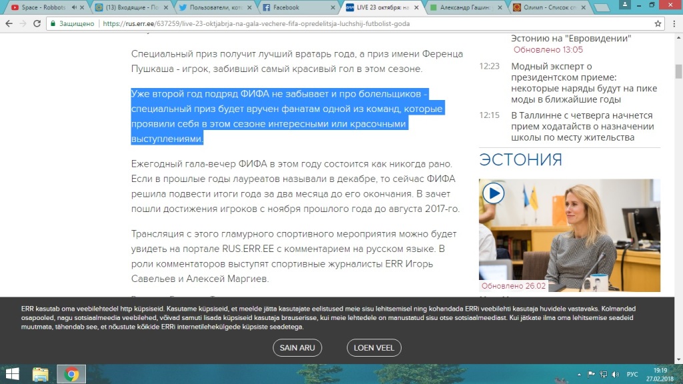
Task: Open network connection tray icon
Action: [x=603, y=375]
